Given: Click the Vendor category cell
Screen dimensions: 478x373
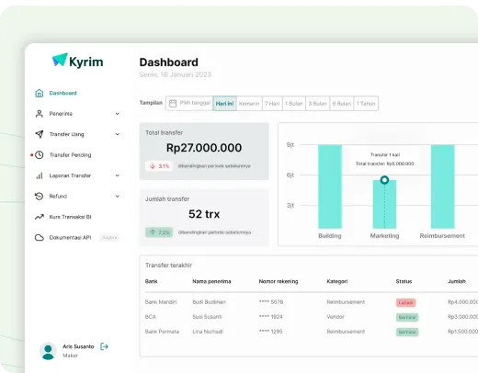Looking at the screenshot, I should click(336, 317).
